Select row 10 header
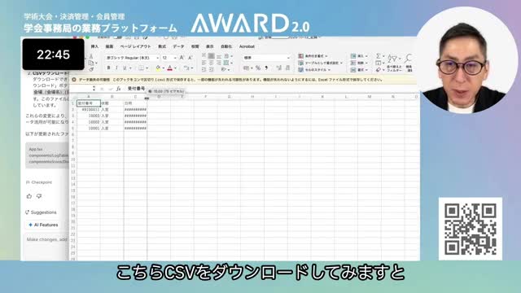This screenshot has height=293, width=521. (x=73, y=160)
